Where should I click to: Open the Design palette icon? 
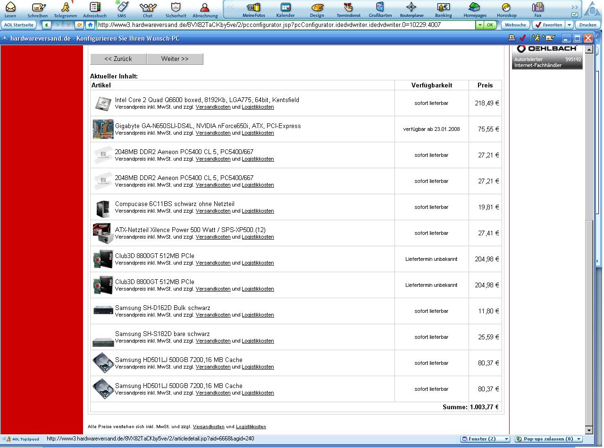317,7
